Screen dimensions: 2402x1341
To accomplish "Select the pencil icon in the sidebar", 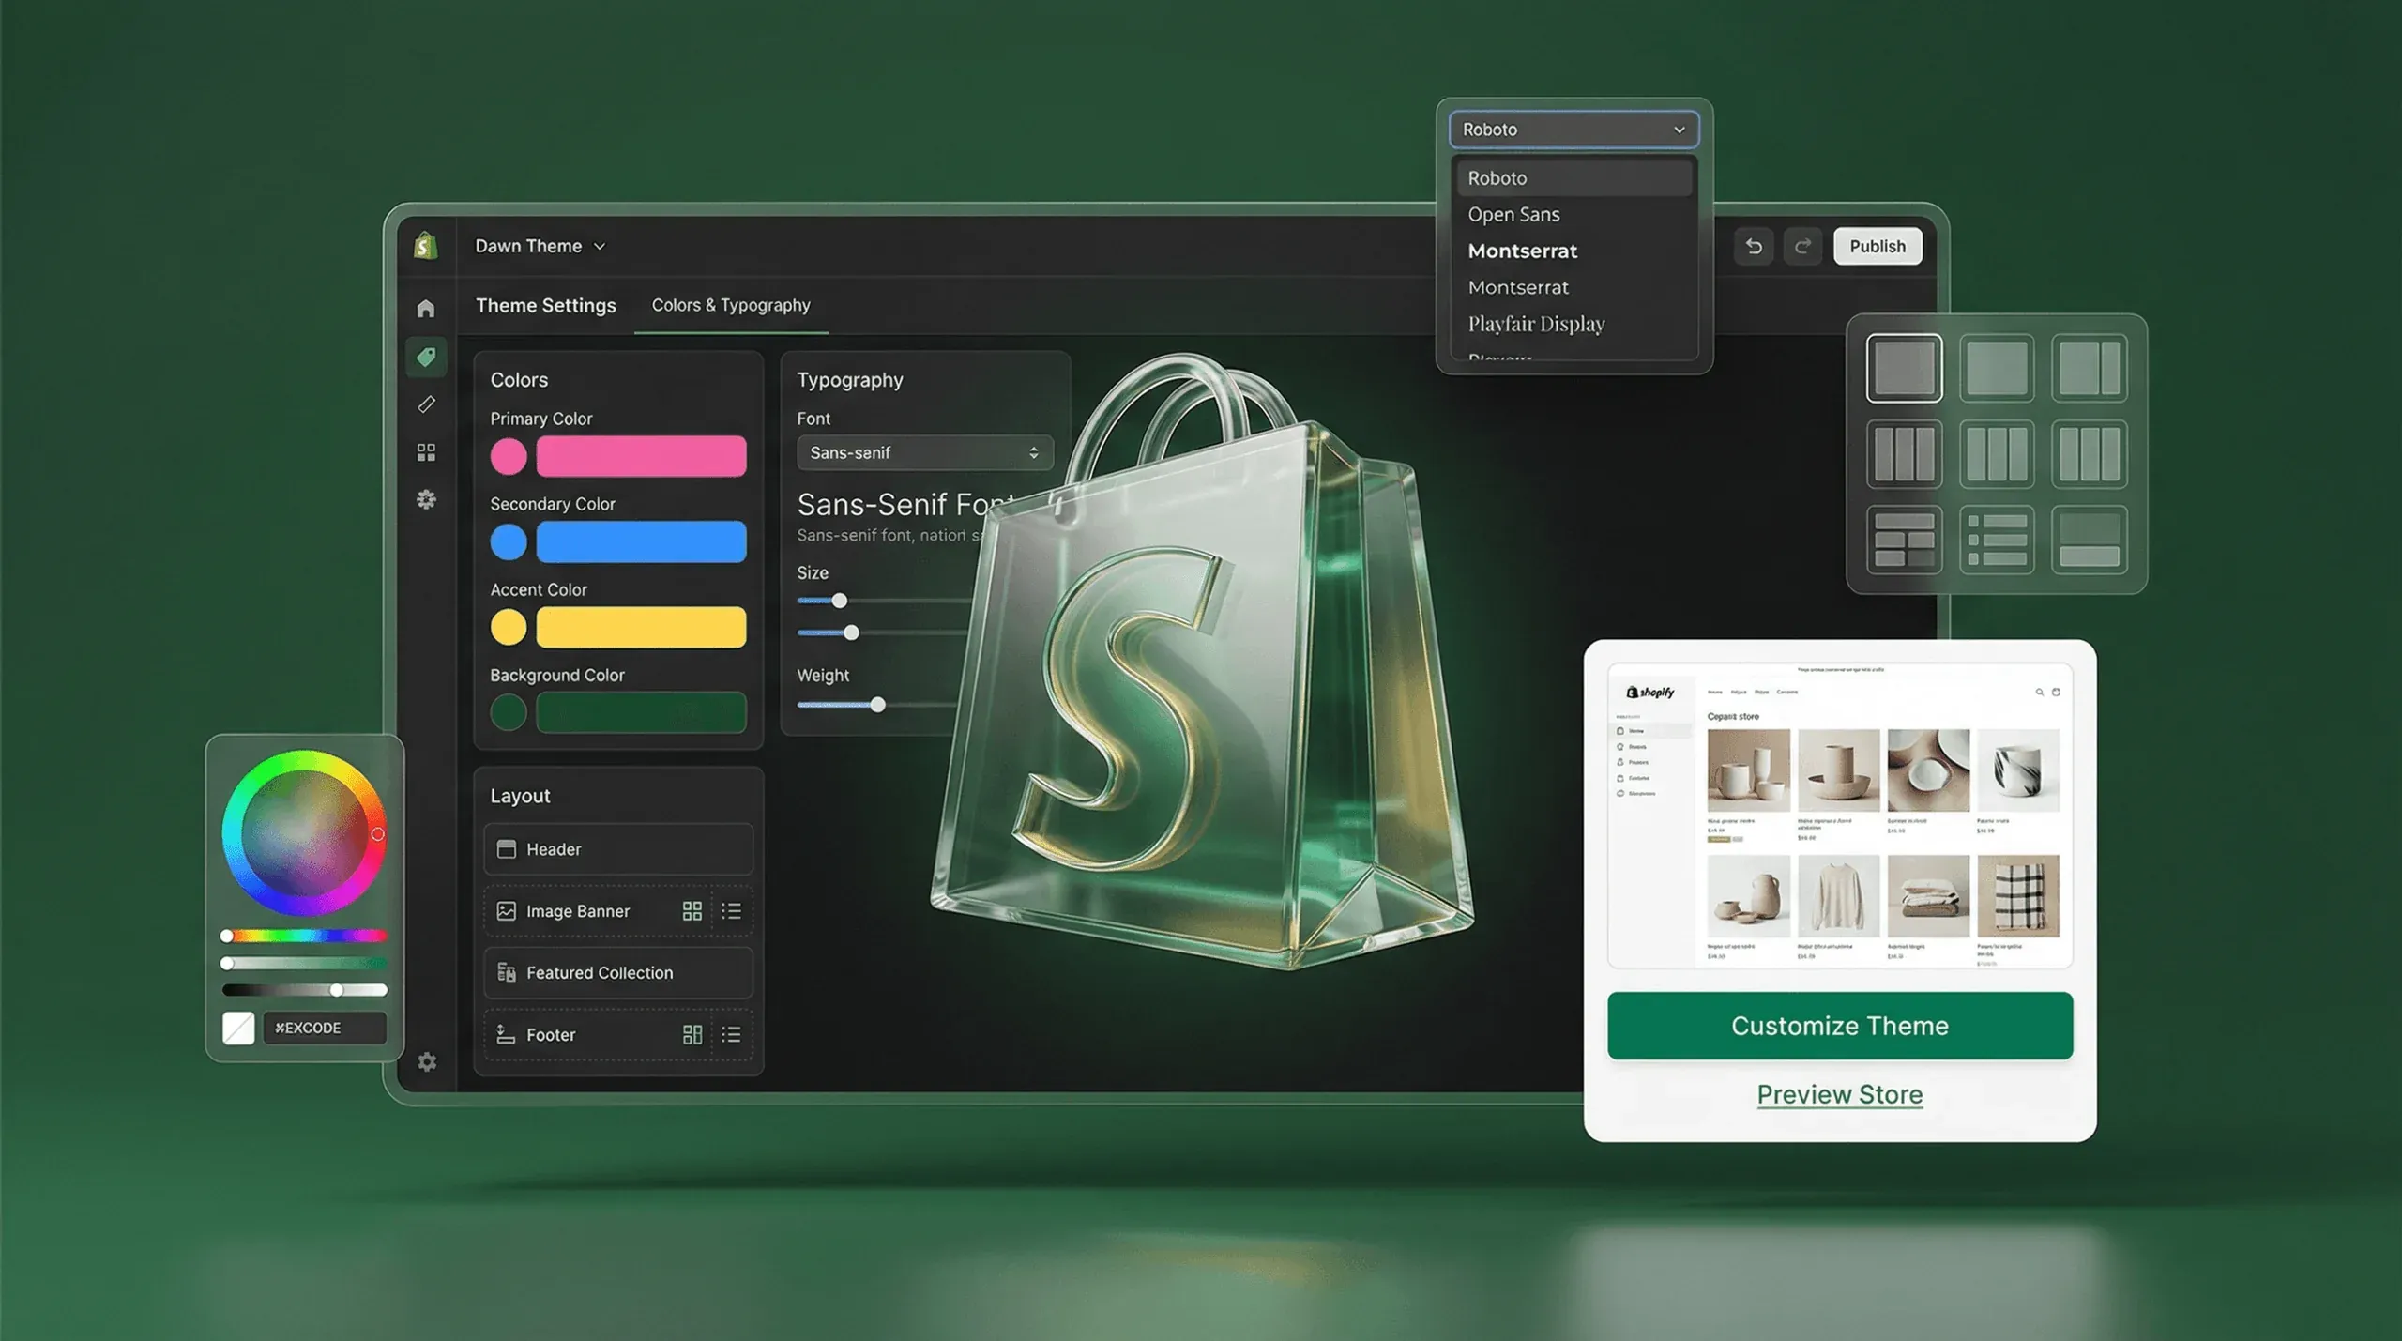I will pyautogui.click(x=427, y=404).
